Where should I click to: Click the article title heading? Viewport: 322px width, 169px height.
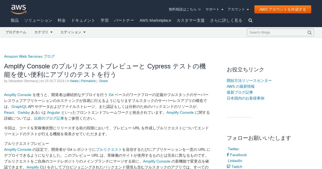click(x=105, y=70)
